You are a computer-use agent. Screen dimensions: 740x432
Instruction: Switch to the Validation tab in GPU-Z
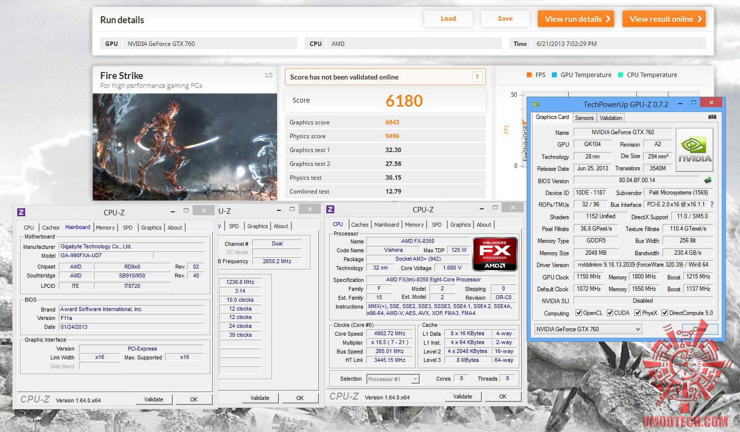click(x=611, y=118)
